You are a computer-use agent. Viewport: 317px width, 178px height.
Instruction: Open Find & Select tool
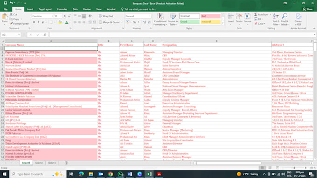[284, 20]
